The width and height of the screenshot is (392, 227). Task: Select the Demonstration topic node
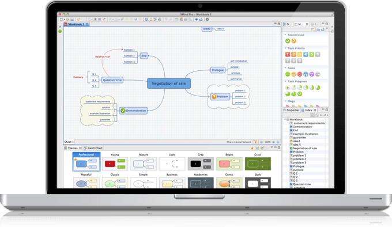pos(134,111)
